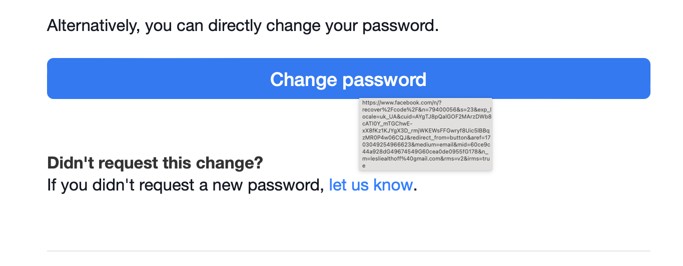Click the word "Alternatively" in the top sentence

[93, 25]
